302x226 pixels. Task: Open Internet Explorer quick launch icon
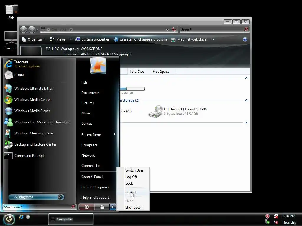[21, 217]
